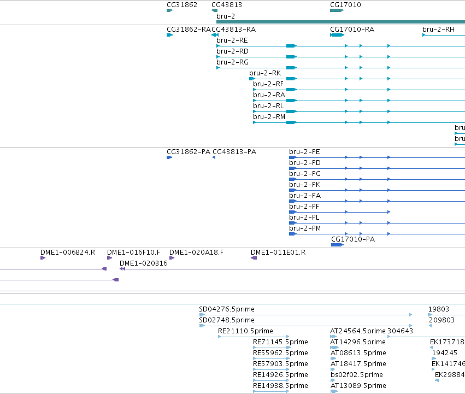Select the bru-2-PL protein label
This screenshot has width=465, height=394.
(x=304, y=217)
